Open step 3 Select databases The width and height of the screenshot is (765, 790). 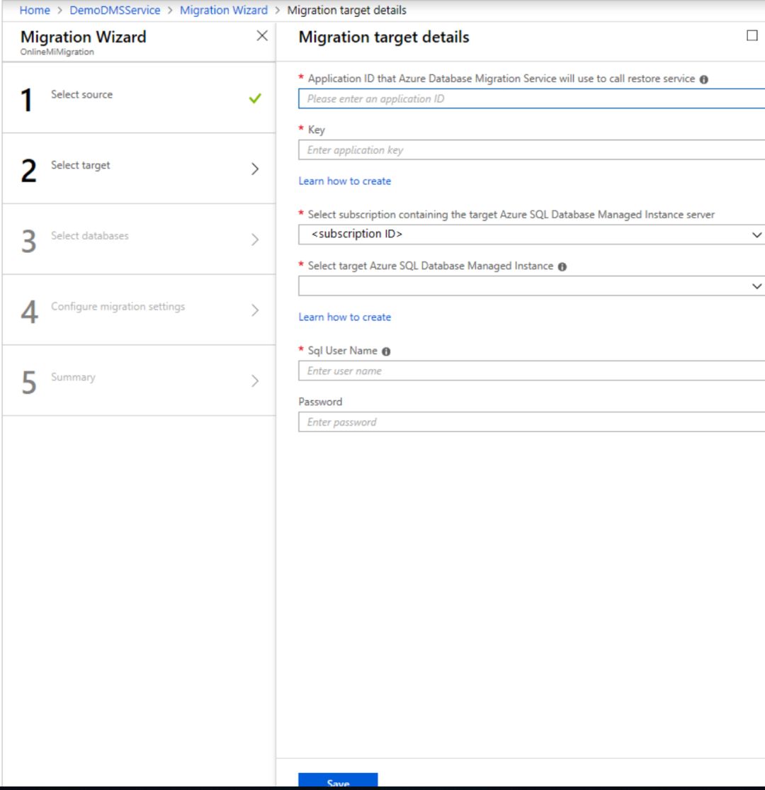click(x=90, y=236)
